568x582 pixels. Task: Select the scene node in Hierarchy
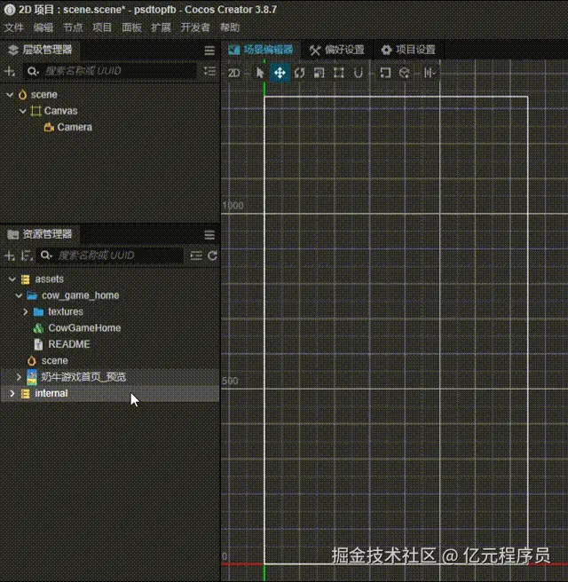click(44, 95)
